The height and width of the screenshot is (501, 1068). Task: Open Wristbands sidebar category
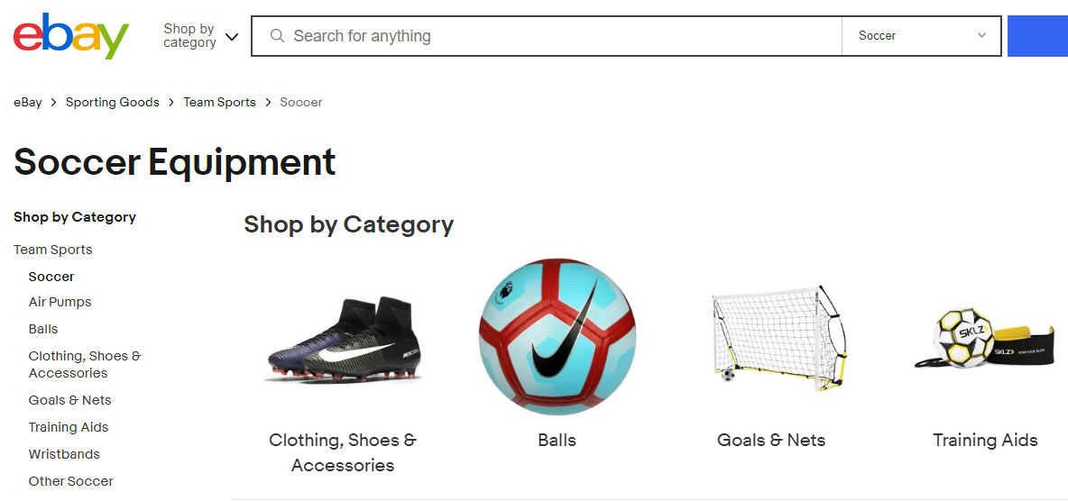click(64, 454)
